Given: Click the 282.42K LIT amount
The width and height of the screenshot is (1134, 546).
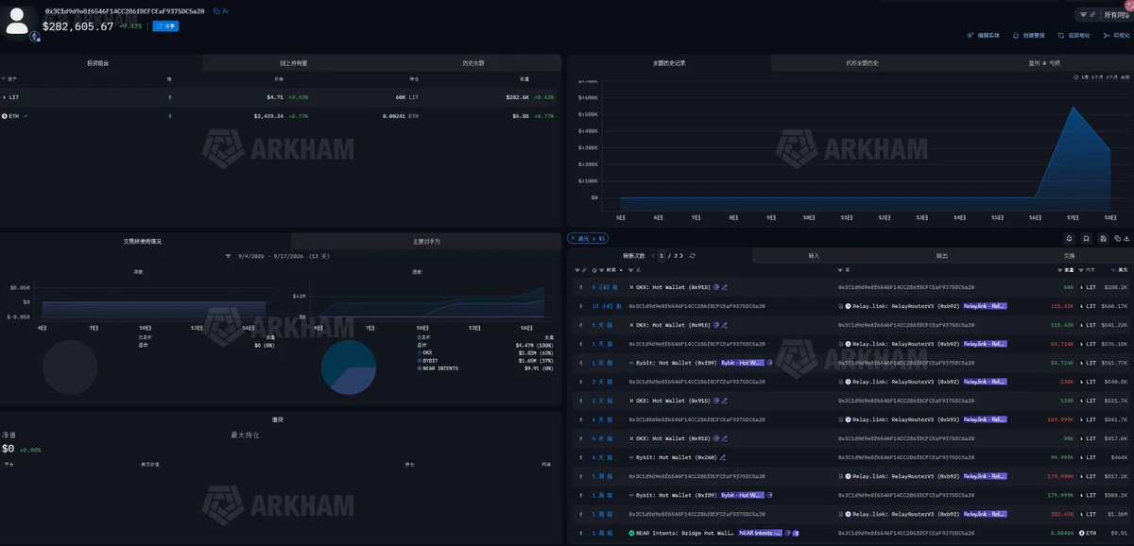Looking at the screenshot, I should pyautogui.click(x=1063, y=514).
